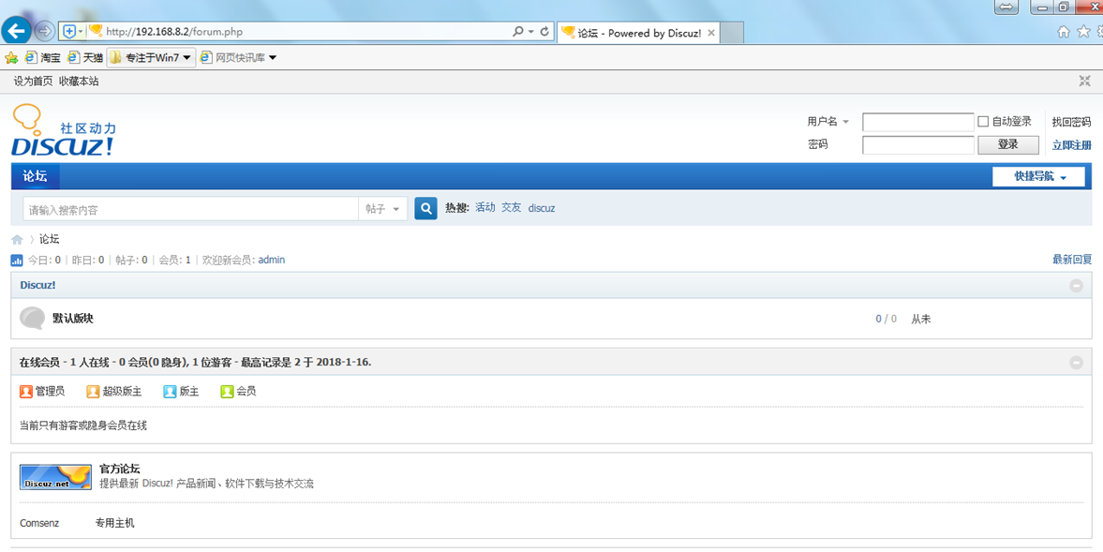This screenshot has width=1103, height=552.
Task: Click the 超级版主 legend icon
Action: 93,392
